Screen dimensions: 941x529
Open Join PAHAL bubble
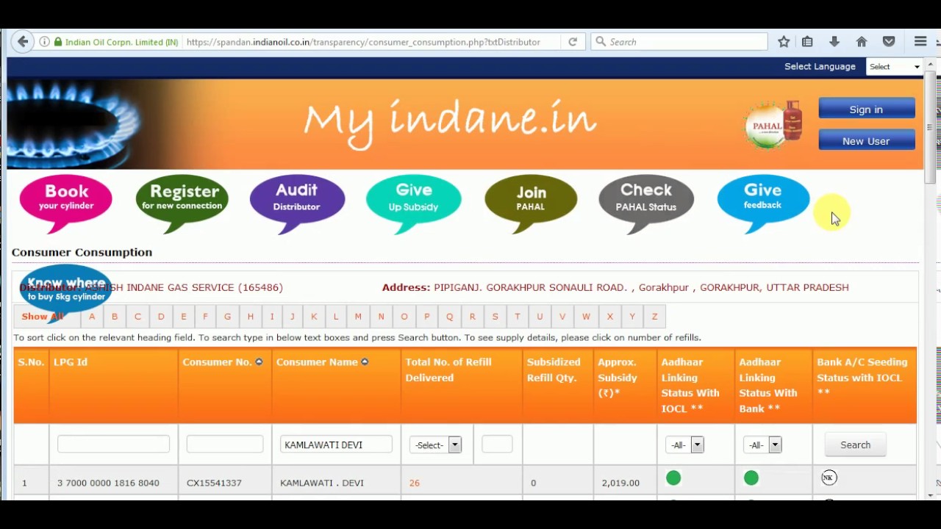click(x=531, y=204)
